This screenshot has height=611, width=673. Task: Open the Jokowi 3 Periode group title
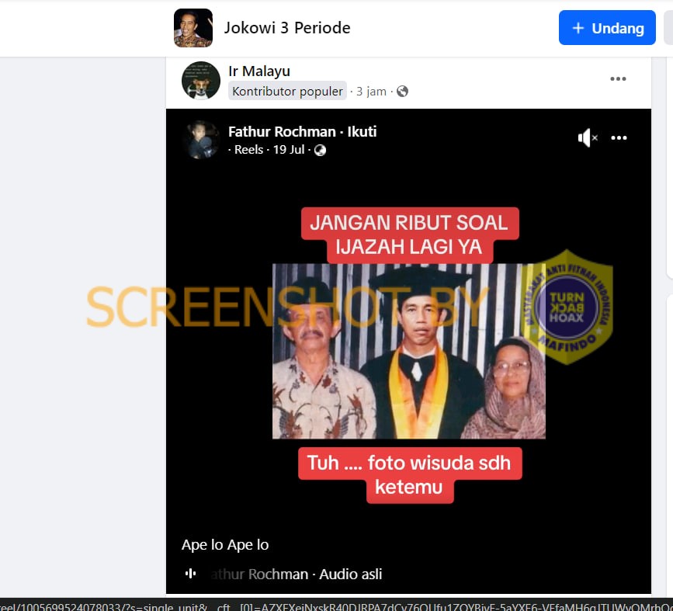pyautogui.click(x=287, y=28)
